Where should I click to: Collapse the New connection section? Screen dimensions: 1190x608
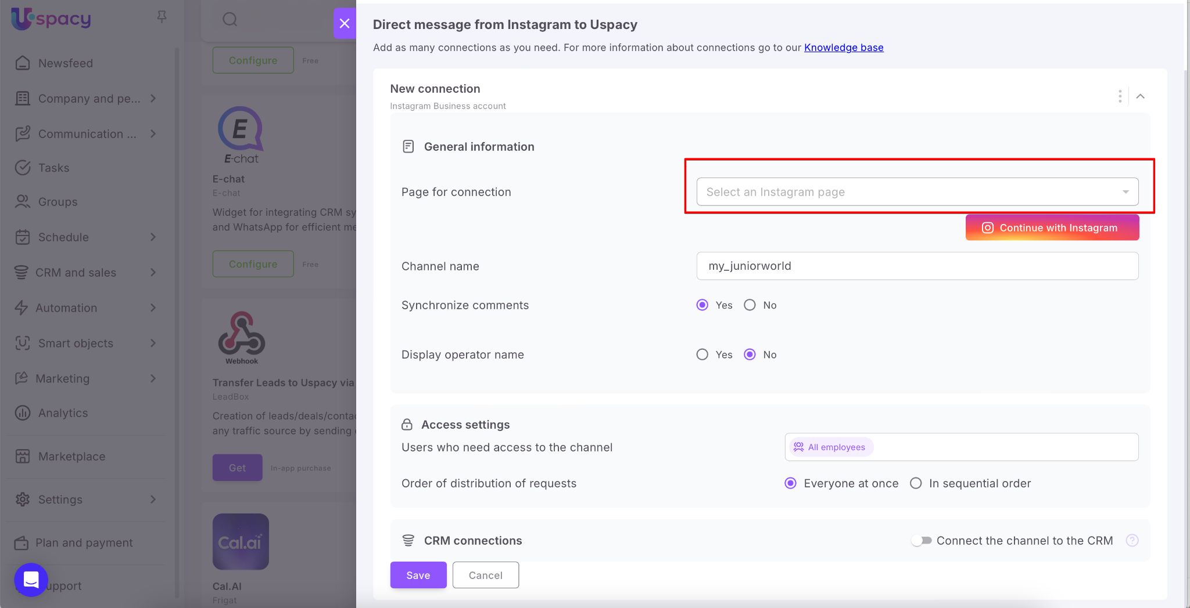coord(1141,96)
